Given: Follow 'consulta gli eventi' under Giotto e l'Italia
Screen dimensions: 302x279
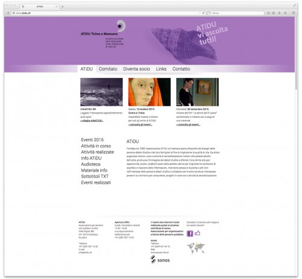Looking at the screenshot, I should pos(140,124).
